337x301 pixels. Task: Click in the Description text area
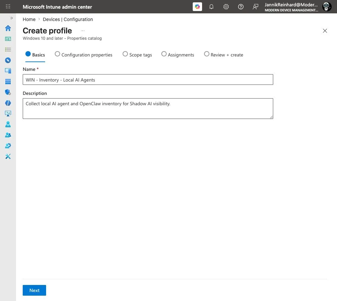pos(148,109)
